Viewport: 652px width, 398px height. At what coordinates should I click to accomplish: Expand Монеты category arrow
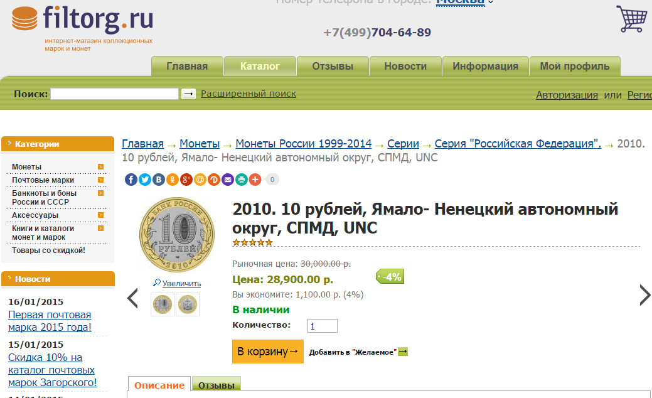[100, 167]
